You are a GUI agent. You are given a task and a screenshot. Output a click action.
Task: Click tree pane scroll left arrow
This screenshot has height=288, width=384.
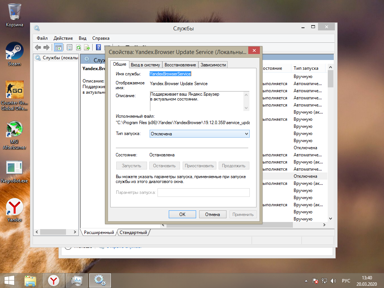click(x=37, y=232)
